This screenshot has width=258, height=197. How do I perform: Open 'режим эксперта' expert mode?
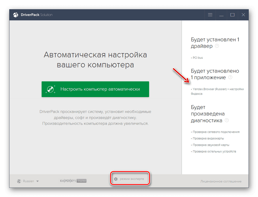point(130,179)
